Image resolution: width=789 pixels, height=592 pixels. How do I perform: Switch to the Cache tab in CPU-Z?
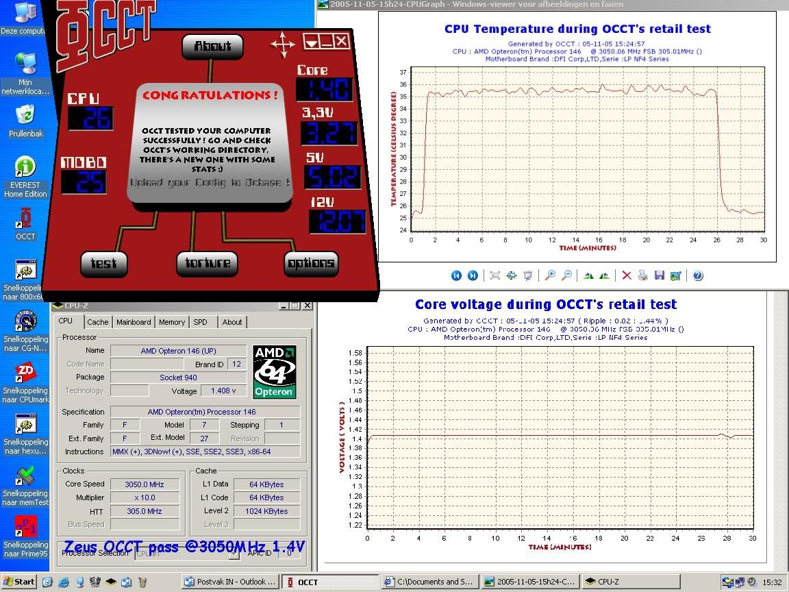pos(98,322)
